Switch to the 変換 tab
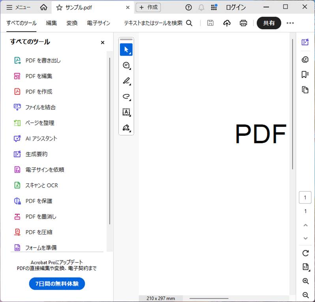 pyautogui.click(x=72, y=23)
